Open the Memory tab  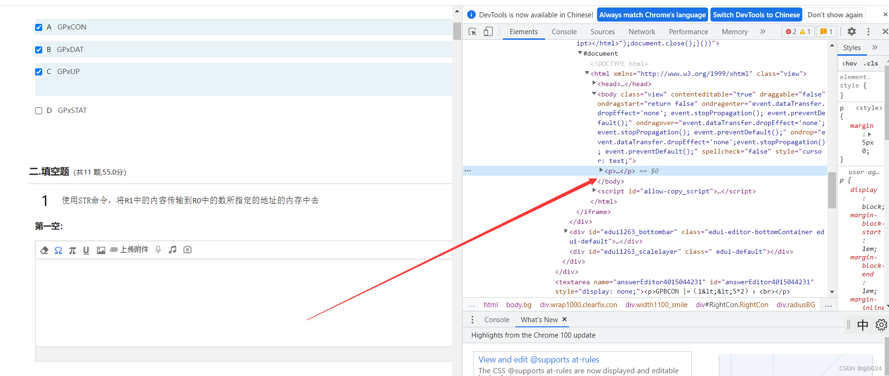[735, 32]
